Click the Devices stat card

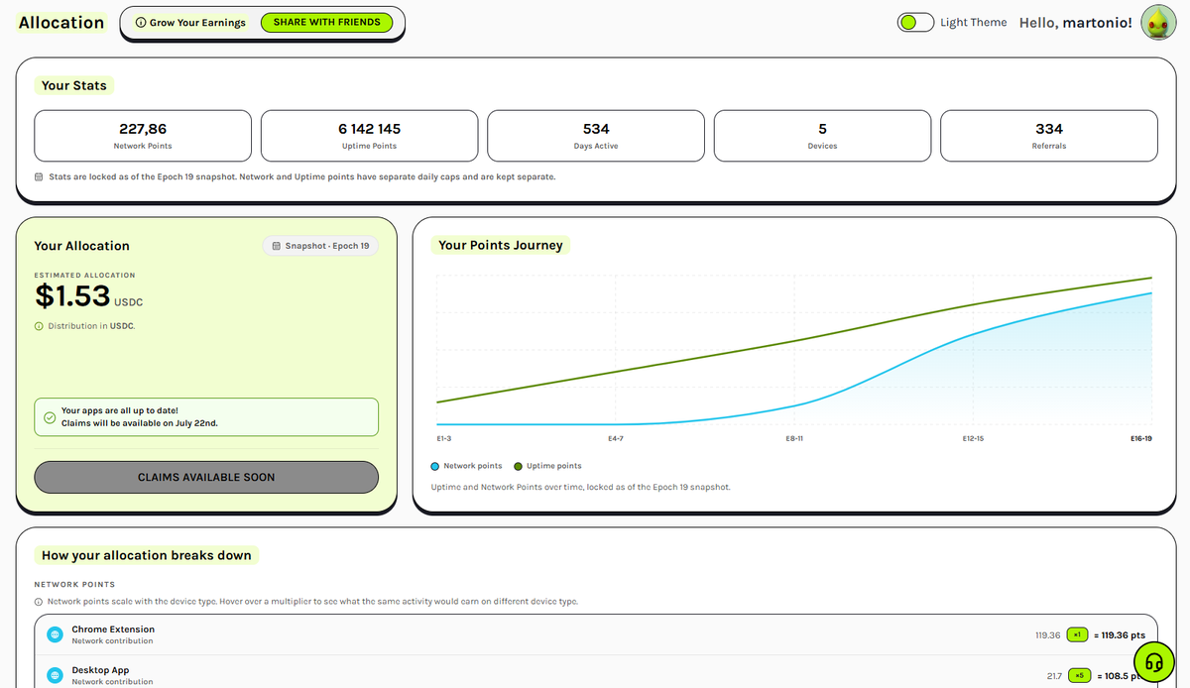(x=822, y=136)
